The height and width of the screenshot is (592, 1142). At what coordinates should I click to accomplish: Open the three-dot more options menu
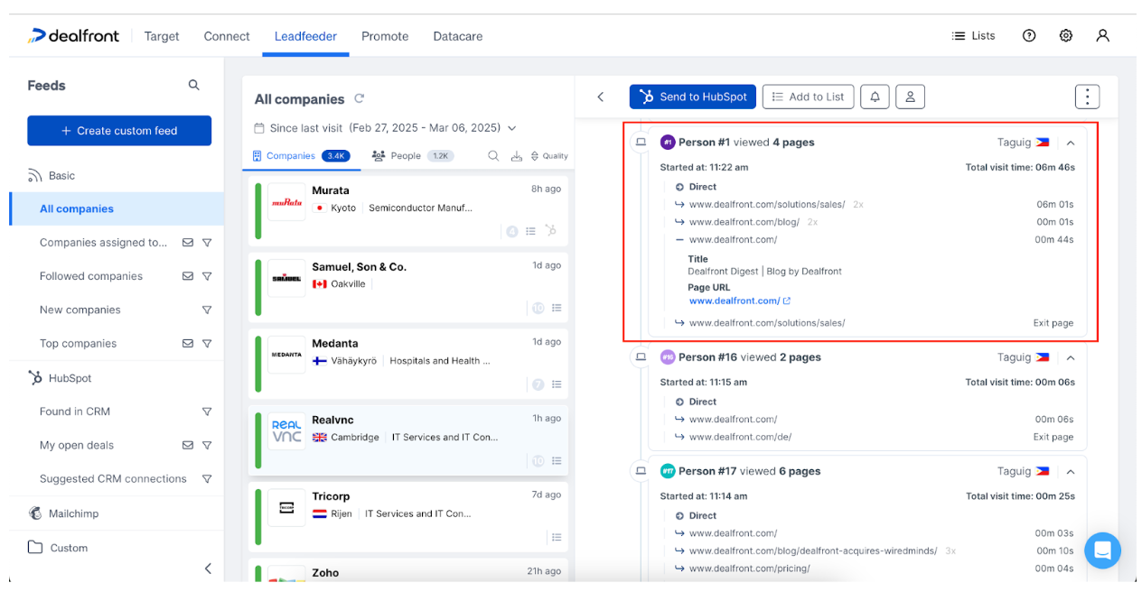pyautogui.click(x=1087, y=97)
